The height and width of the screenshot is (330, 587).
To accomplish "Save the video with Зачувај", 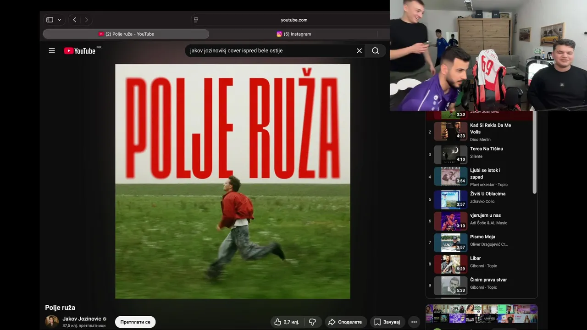I will tap(387, 322).
